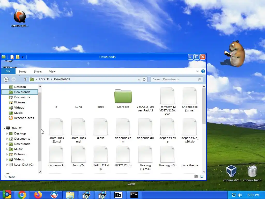Expand Local Disk (C:) tree node
This screenshot has width=265, height=199.
click(x=7, y=165)
